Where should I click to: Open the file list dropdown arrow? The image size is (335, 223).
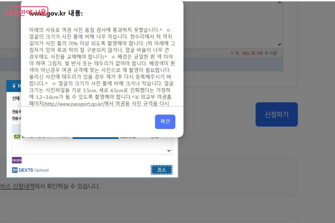169,151
